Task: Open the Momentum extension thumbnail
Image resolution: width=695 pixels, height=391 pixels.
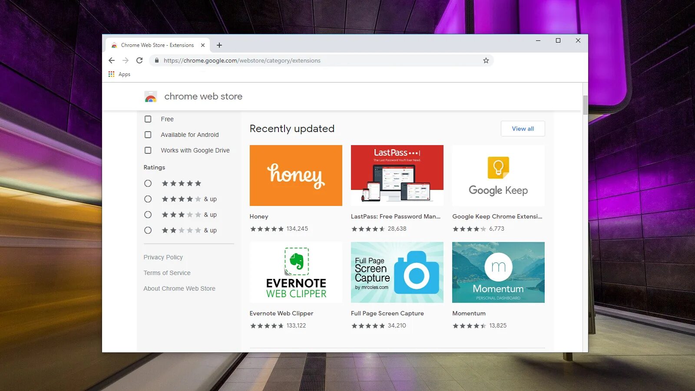Action: [498, 272]
